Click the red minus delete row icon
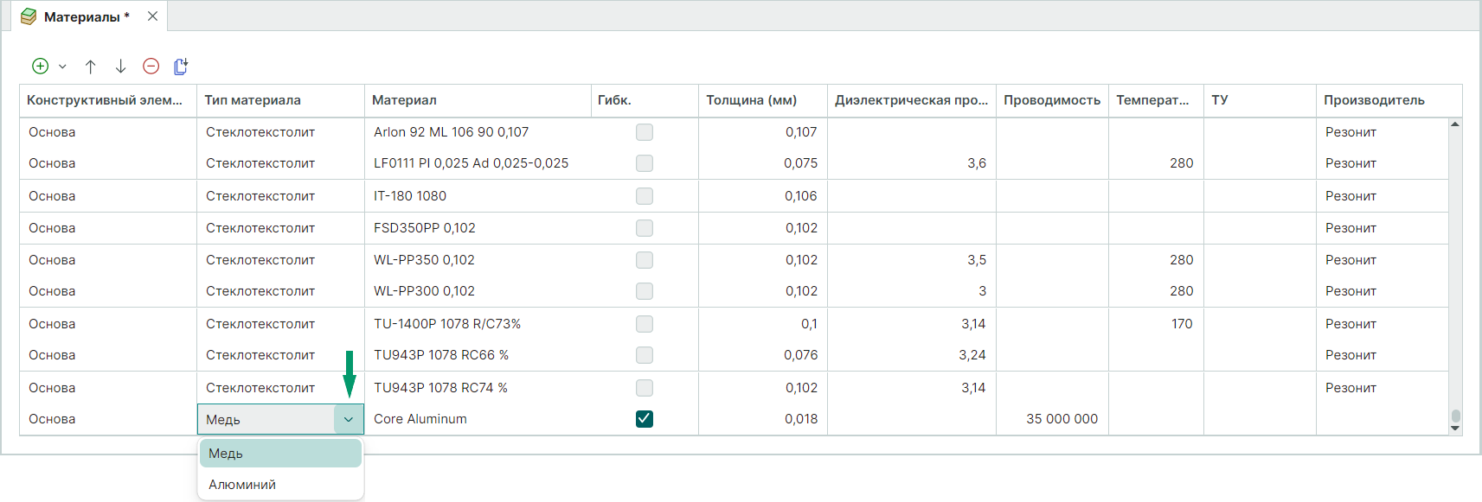Viewport: 1482px width, 502px height. pyautogui.click(x=151, y=67)
